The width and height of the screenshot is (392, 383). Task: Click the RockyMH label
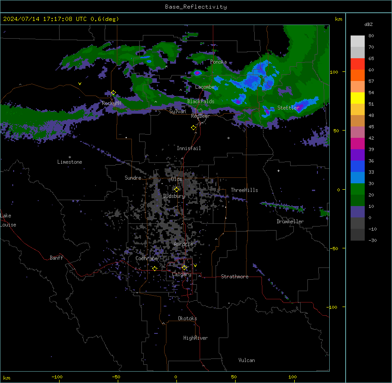pyautogui.click(x=111, y=103)
